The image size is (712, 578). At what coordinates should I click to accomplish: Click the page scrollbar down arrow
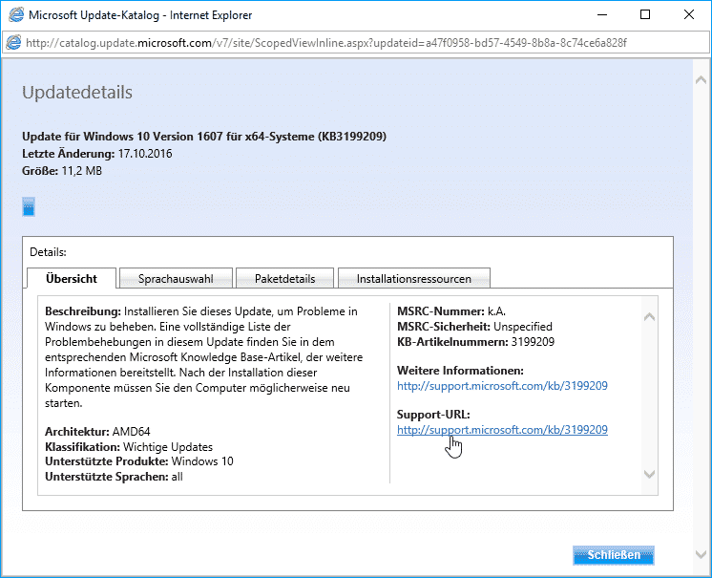click(701, 554)
